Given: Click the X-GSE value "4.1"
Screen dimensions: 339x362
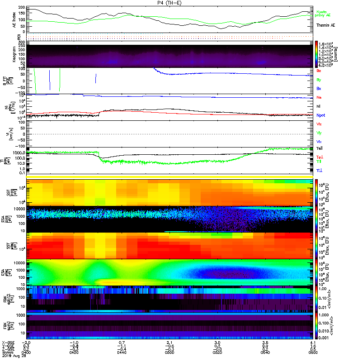Looking at the screenshot, I should [313, 343].
